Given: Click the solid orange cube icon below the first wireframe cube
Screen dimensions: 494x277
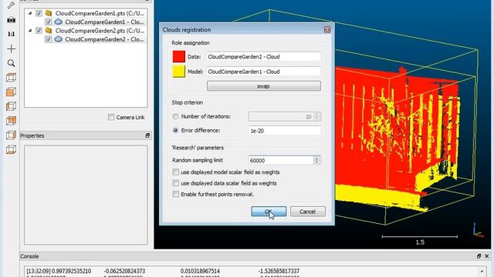Looking at the screenshot, I should (11, 92).
